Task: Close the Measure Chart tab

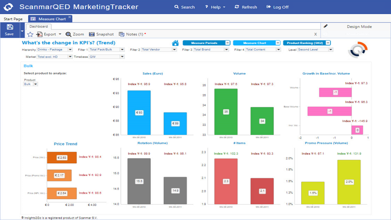Action: click(69, 17)
